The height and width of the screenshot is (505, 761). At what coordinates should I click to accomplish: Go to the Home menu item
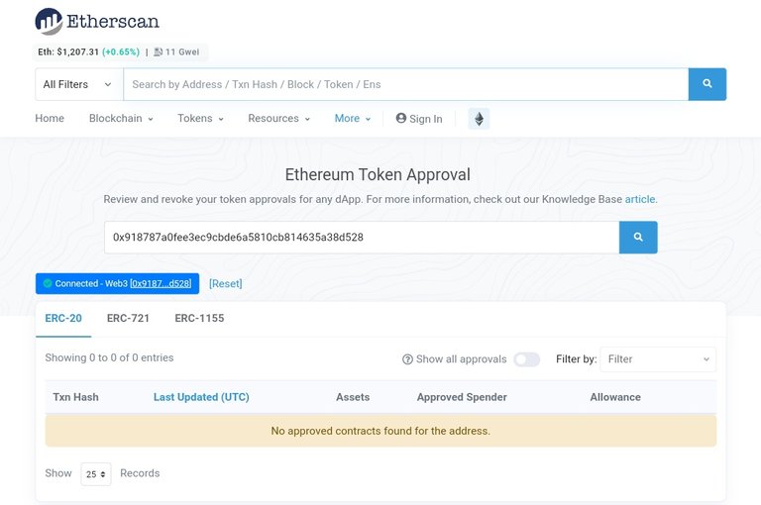50,119
